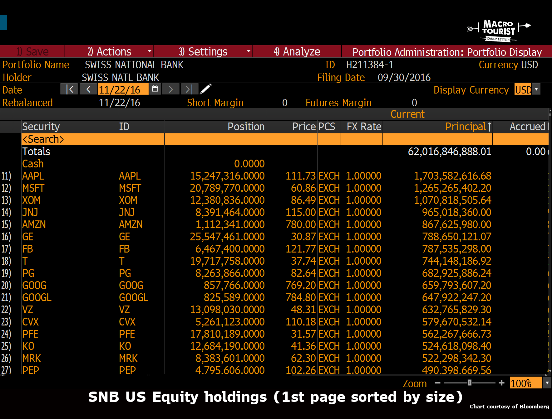Open the MSFT security row
This screenshot has width=552, height=419.
[275, 188]
